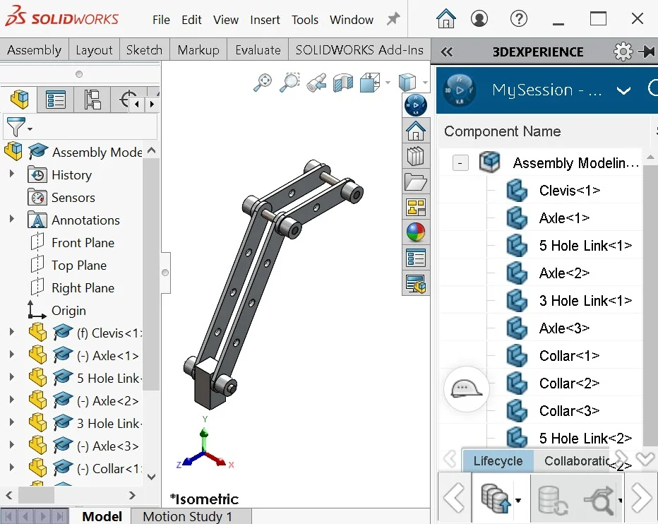Open the MySession dropdown chevron

point(623,90)
